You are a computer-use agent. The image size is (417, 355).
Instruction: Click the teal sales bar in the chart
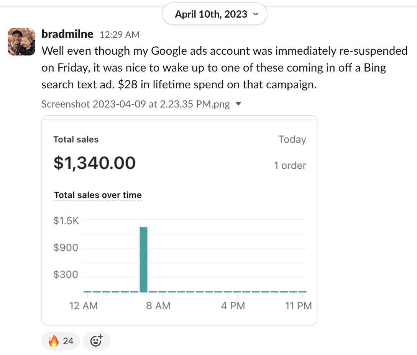[143, 259]
